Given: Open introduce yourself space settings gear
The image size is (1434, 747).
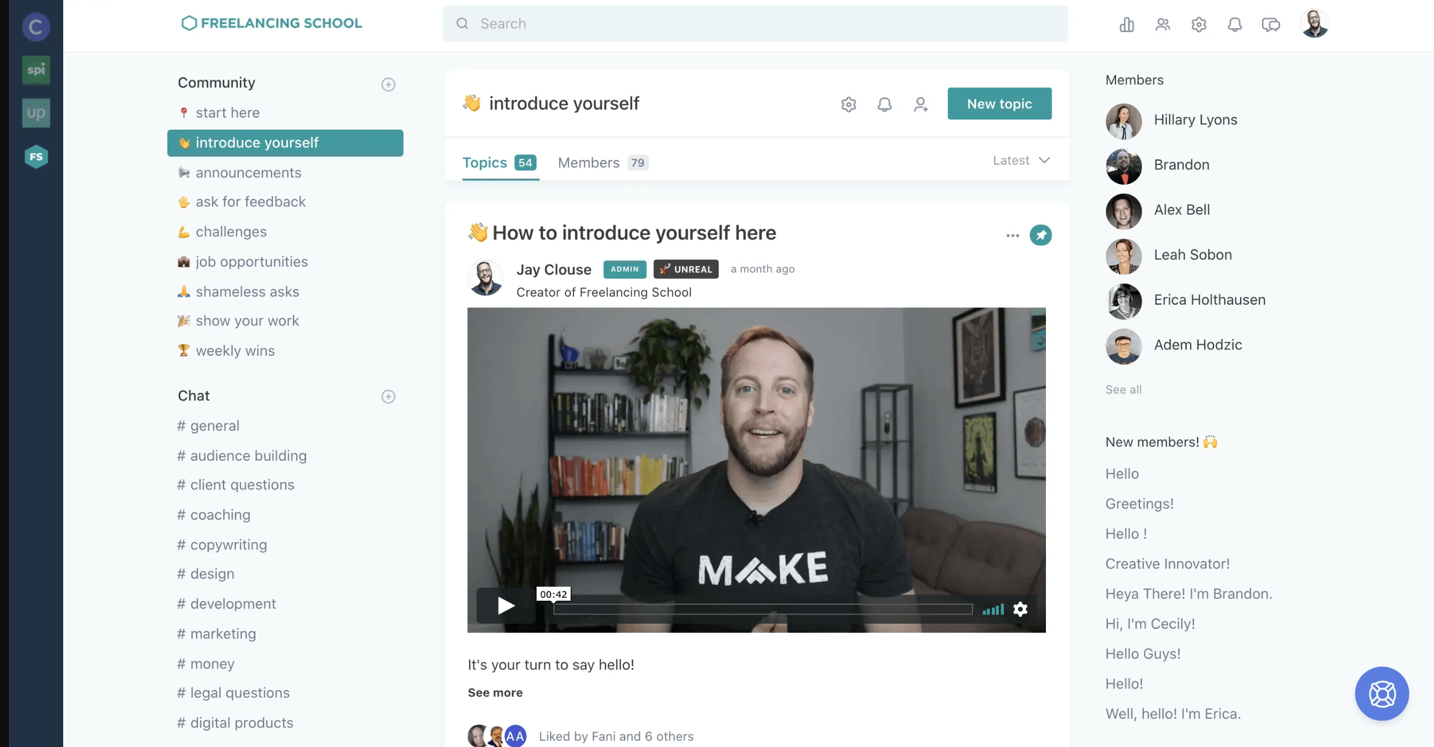Looking at the screenshot, I should (x=848, y=104).
